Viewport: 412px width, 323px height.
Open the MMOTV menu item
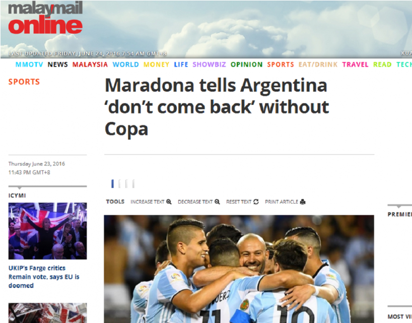(x=29, y=64)
